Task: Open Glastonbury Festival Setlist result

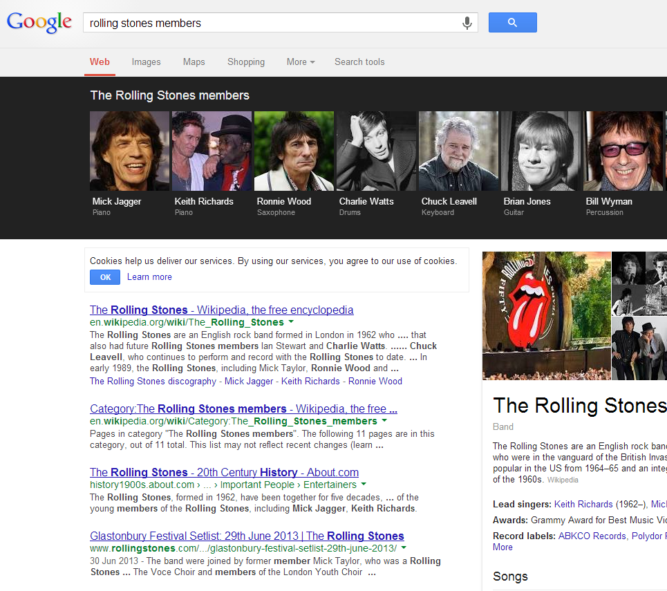Action: click(247, 536)
